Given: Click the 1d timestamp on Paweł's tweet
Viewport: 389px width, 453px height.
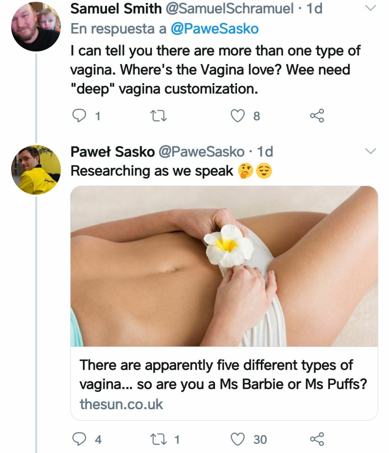Looking at the screenshot, I should pyautogui.click(x=265, y=151).
